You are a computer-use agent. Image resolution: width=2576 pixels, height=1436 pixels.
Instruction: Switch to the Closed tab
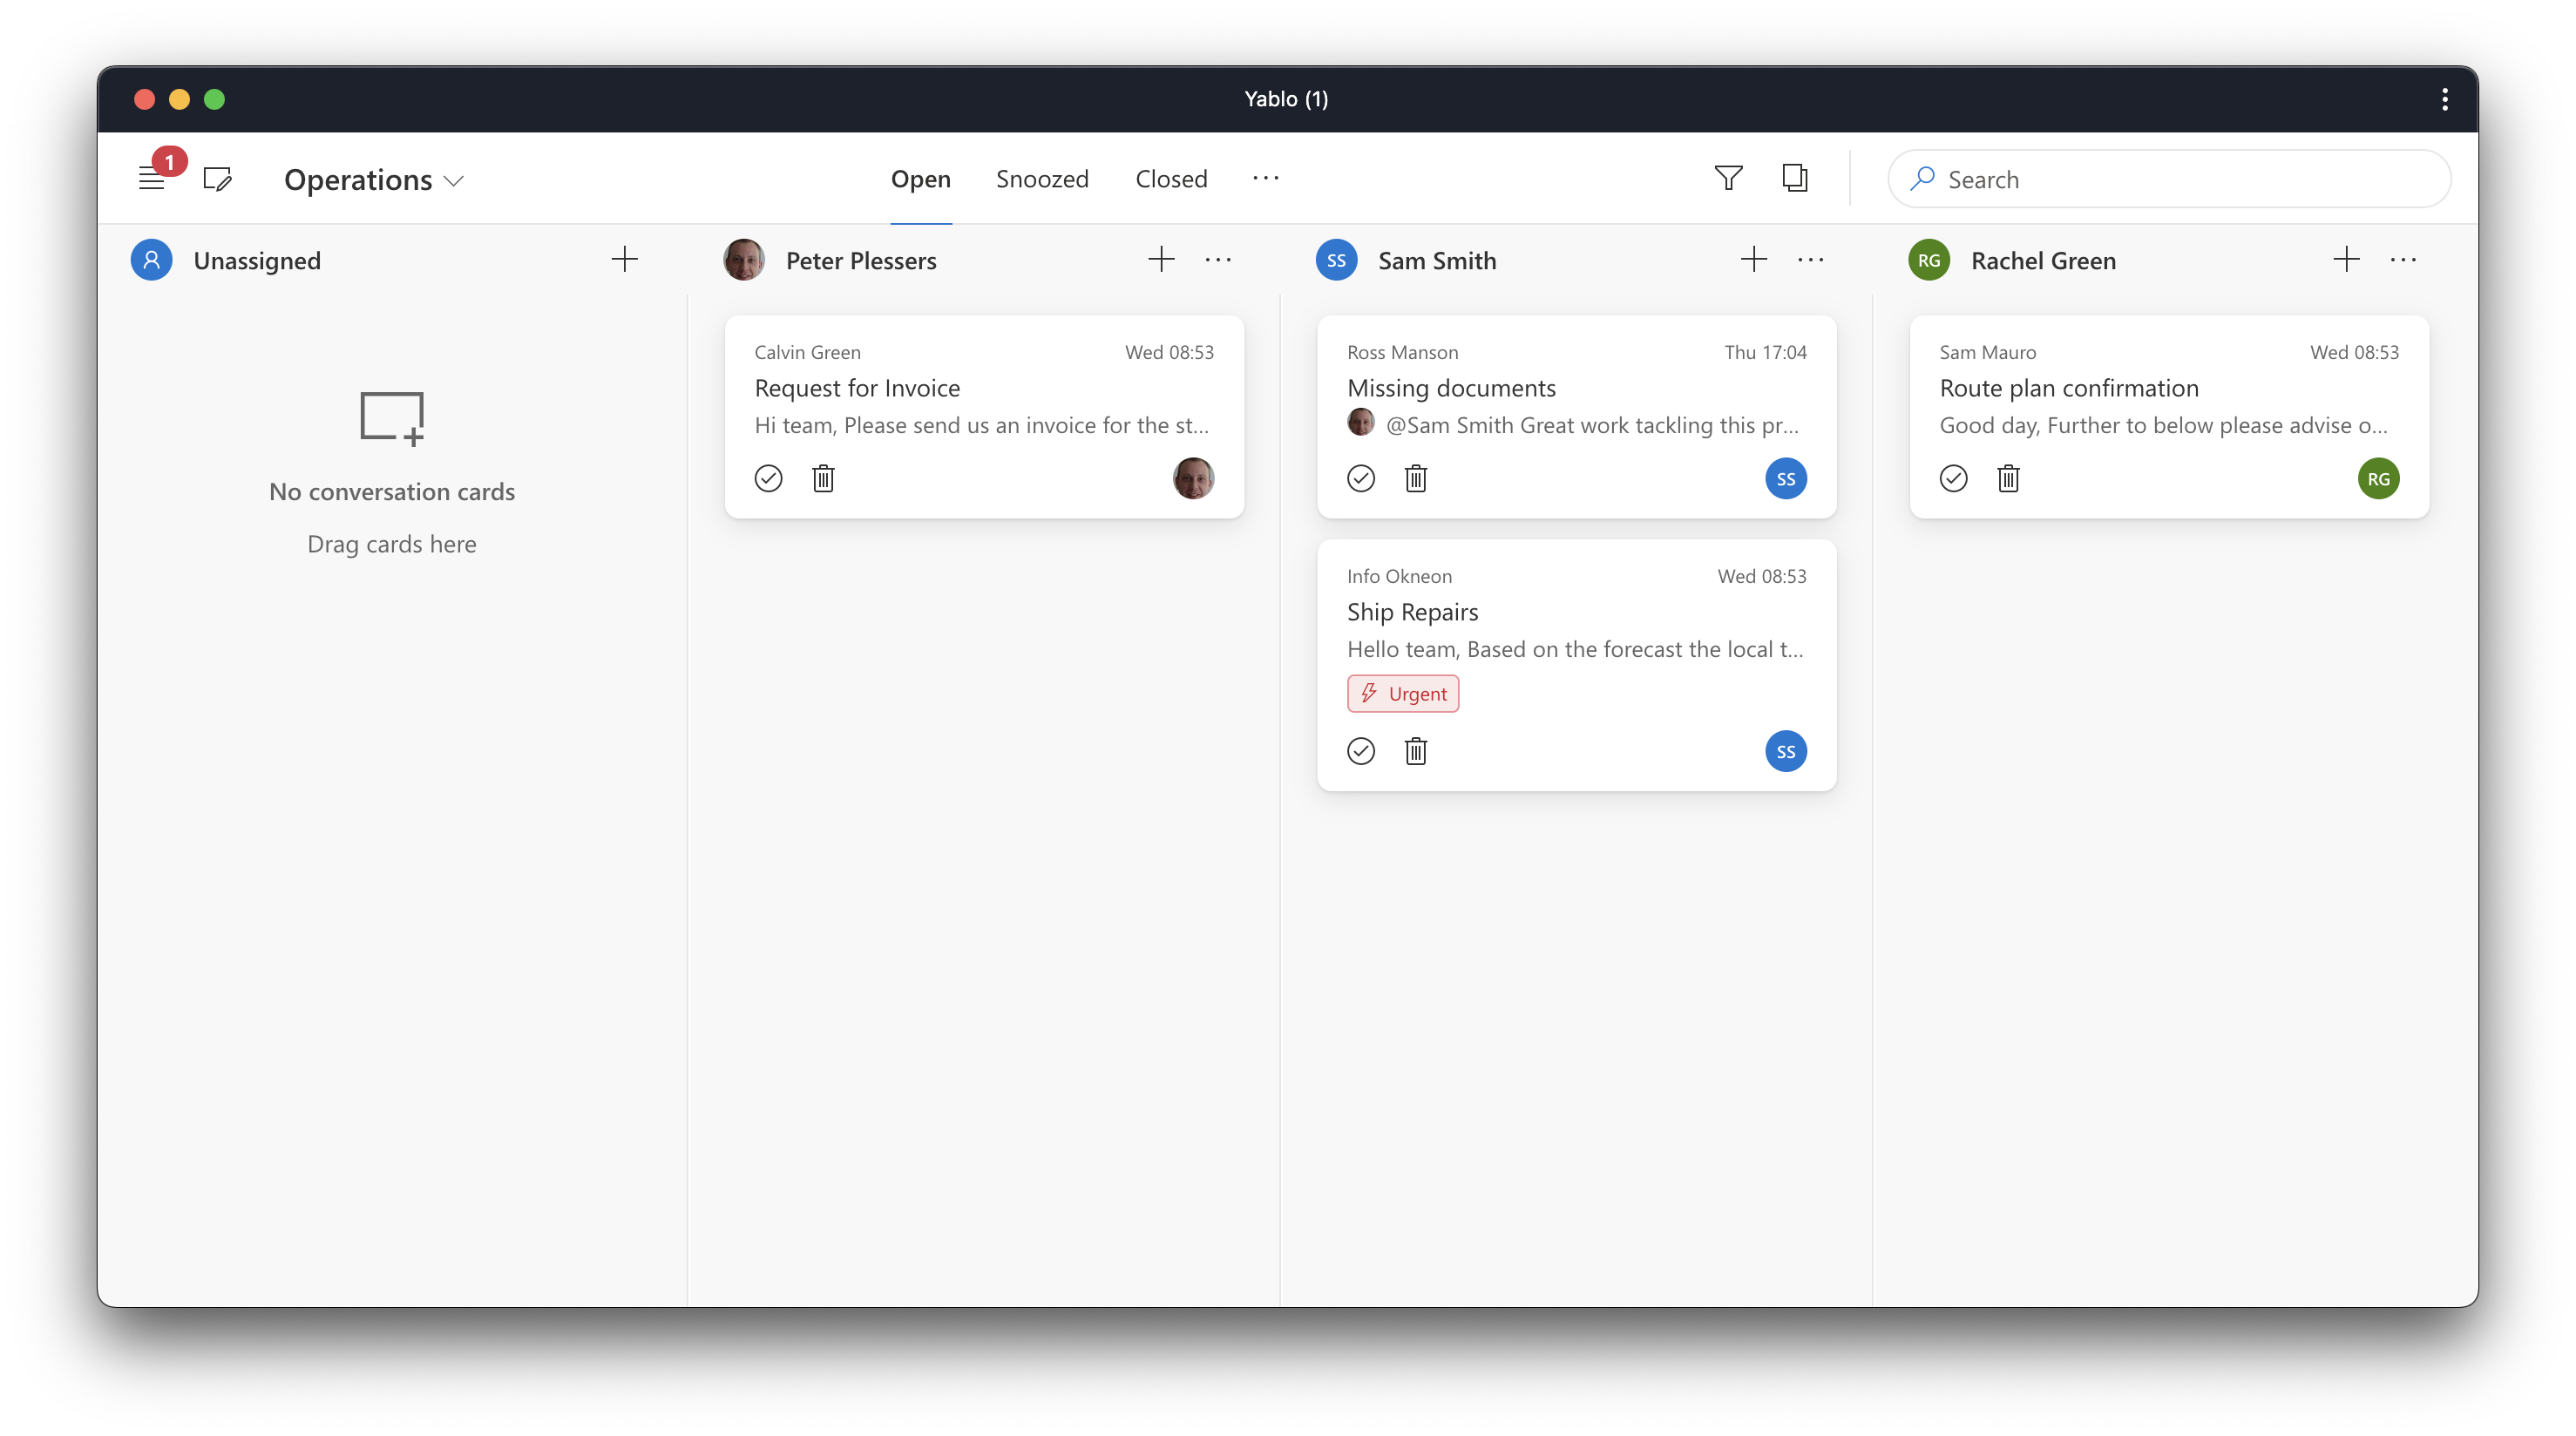click(1171, 179)
